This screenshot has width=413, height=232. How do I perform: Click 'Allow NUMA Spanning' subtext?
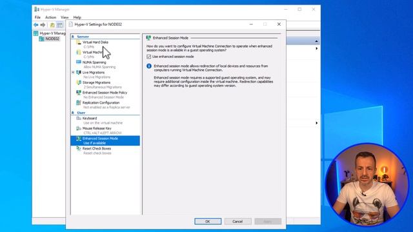click(x=99, y=67)
